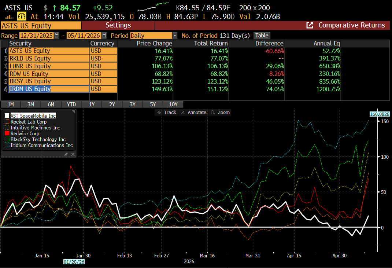Open calendar picker for end date 05/11/2026
This screenshot has width=392, height=268.
pyautogui.click(x=104, y=36)
